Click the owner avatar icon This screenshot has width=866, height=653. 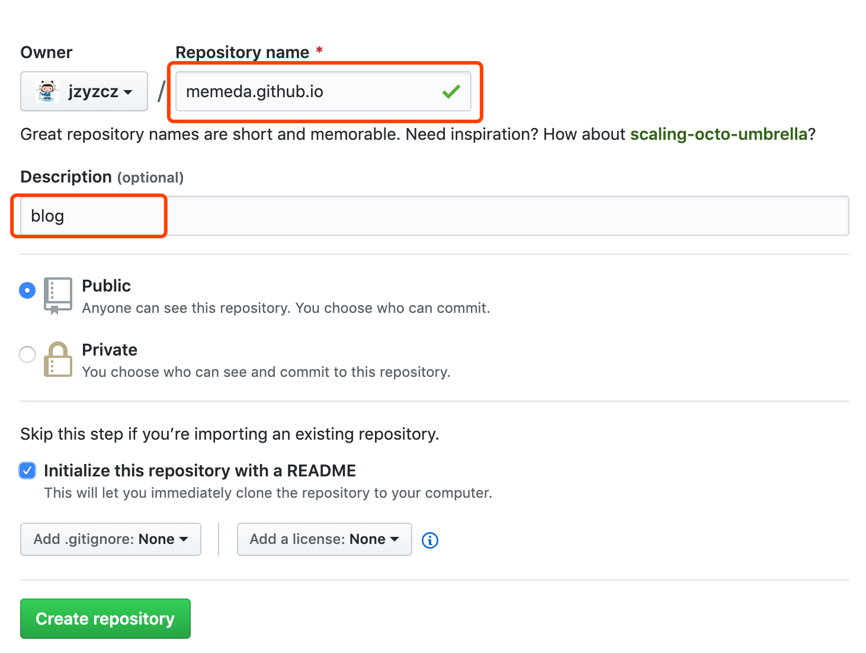click(x=47, y=91)
